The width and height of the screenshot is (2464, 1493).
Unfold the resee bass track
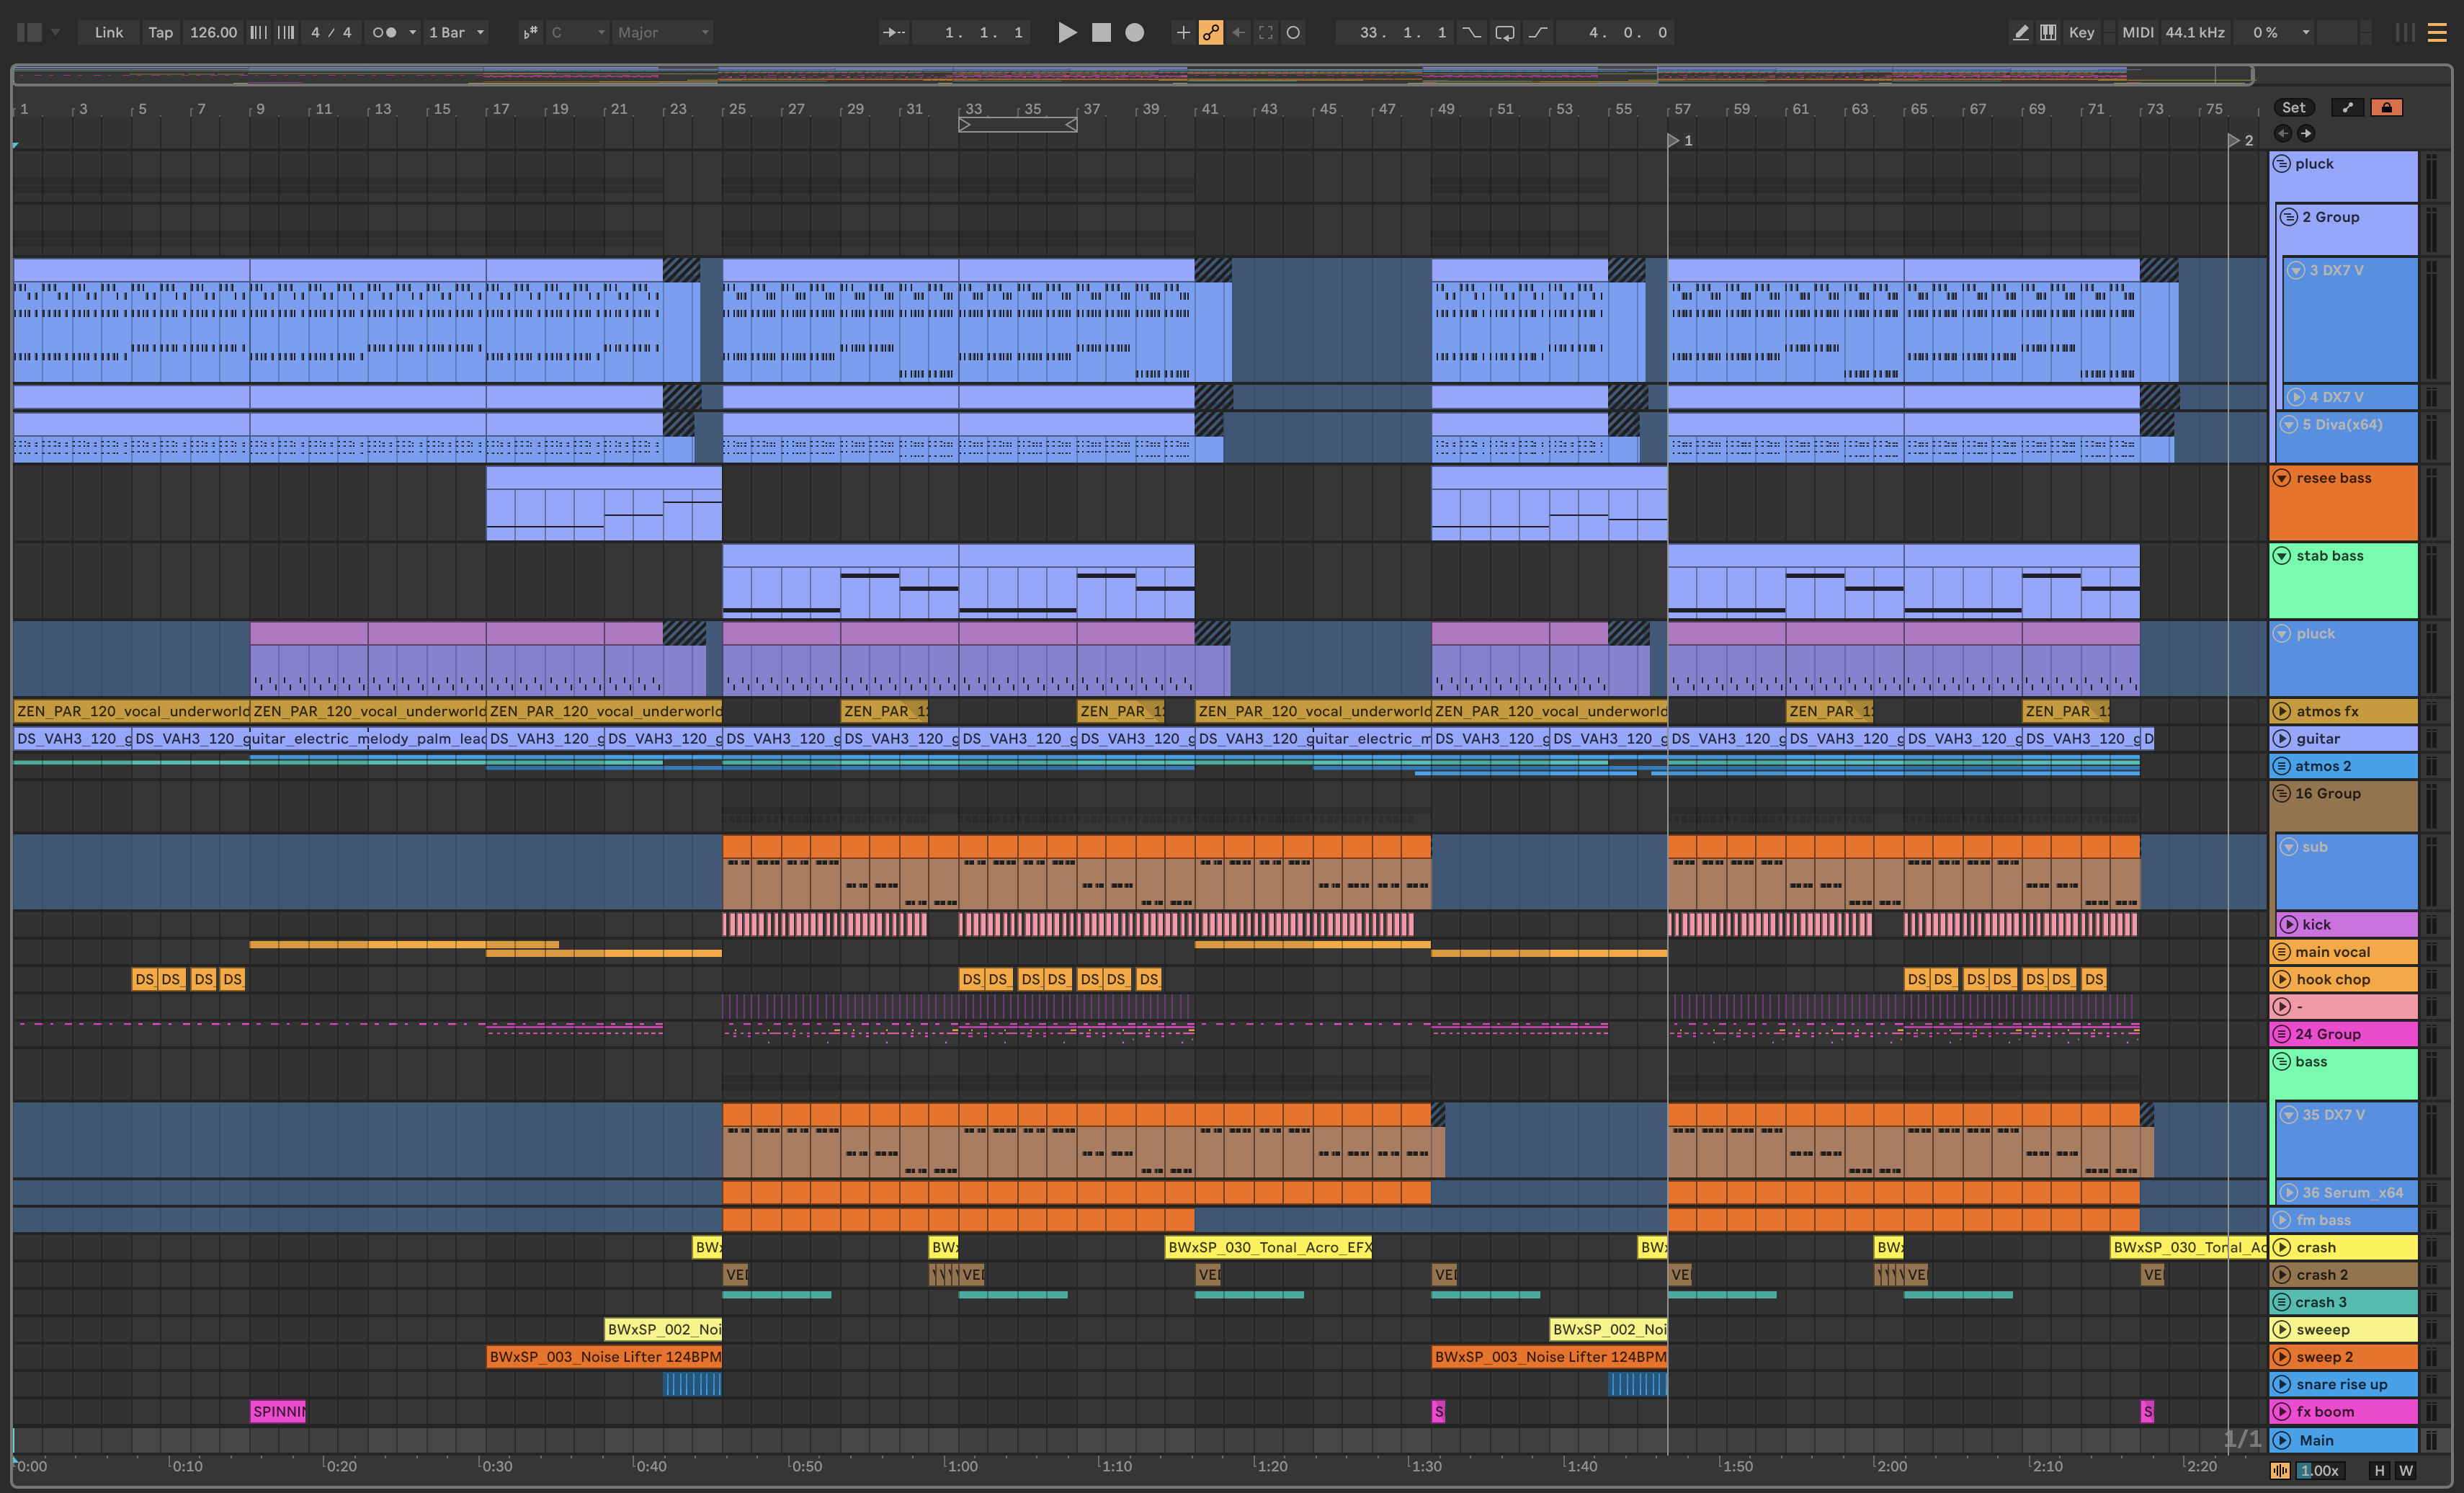click(2282, 478)
